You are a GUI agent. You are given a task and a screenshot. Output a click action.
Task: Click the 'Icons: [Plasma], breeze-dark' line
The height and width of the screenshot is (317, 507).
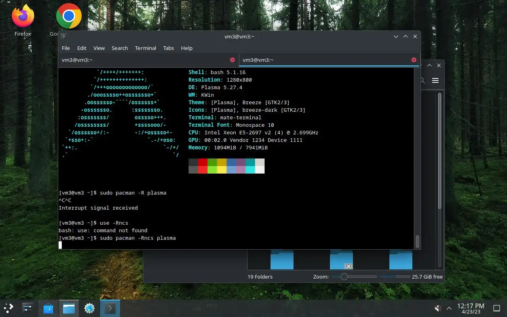pyautogui.click(x=247, y=110)
